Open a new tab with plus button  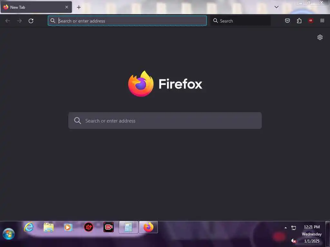click(79, 7)
